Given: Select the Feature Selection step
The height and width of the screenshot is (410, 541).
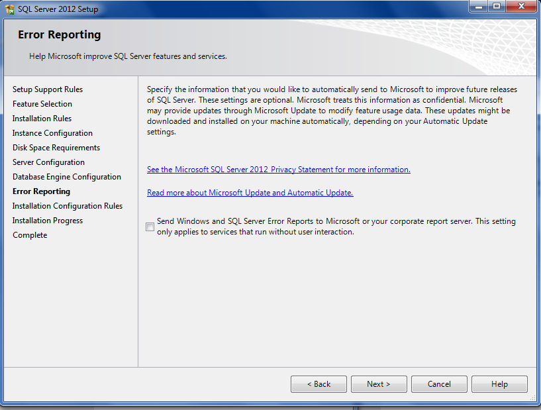Looking at the screenshot, I should coord(42,104).
